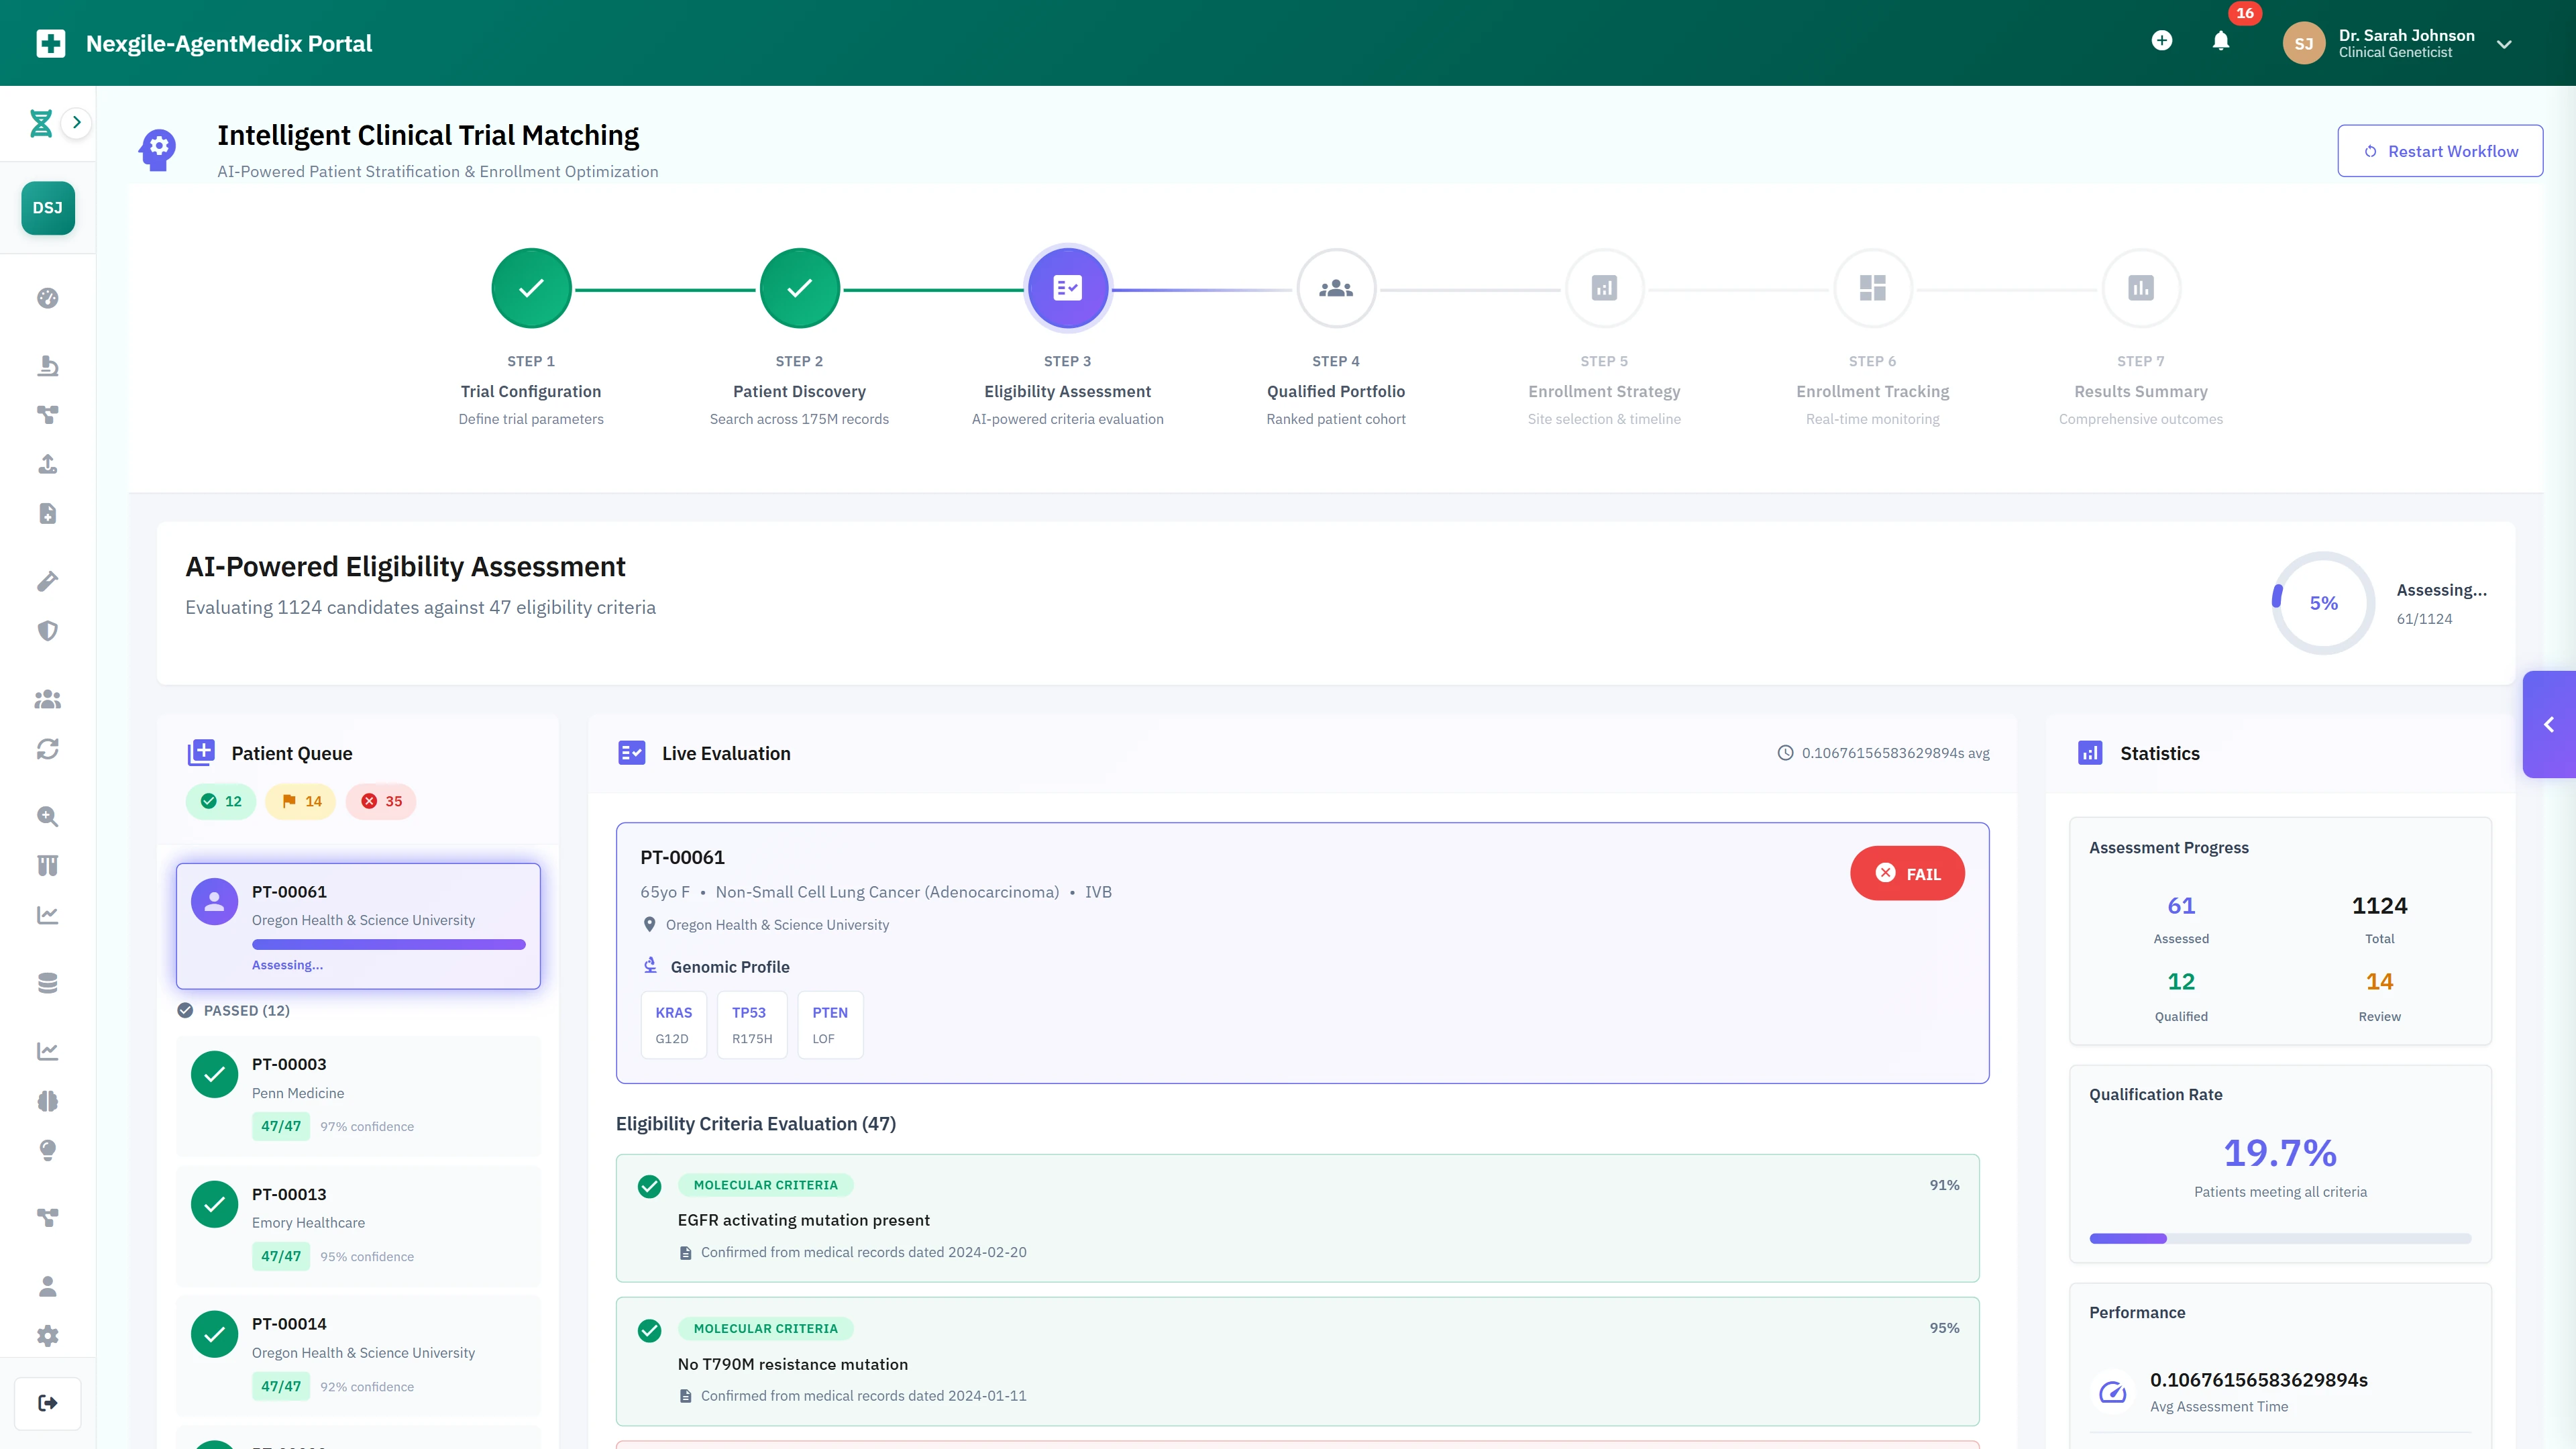This screenshot has height=1449, width=2576.
Task: Open the plus button in the top bar
Action: [x=2162, y=41]
